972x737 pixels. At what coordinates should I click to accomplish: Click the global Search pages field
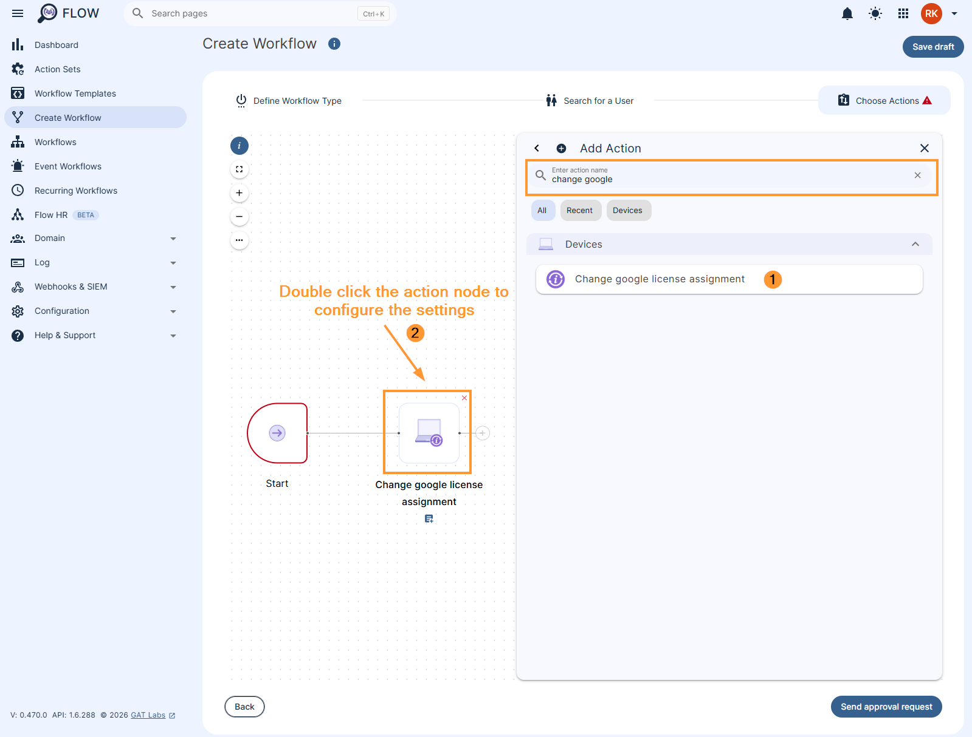tap(260, 13)
